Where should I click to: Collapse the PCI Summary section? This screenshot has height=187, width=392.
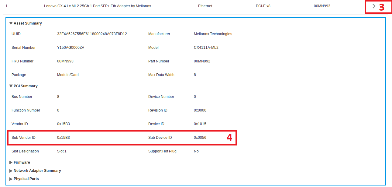point(11,86)
